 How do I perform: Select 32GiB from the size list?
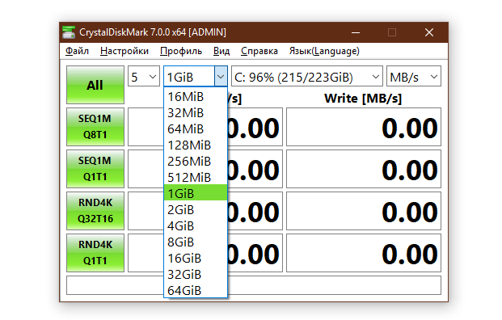pyautogui.click(x=196, y=274)
